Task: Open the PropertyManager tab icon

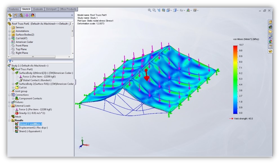Action: (x=15, y=15)
